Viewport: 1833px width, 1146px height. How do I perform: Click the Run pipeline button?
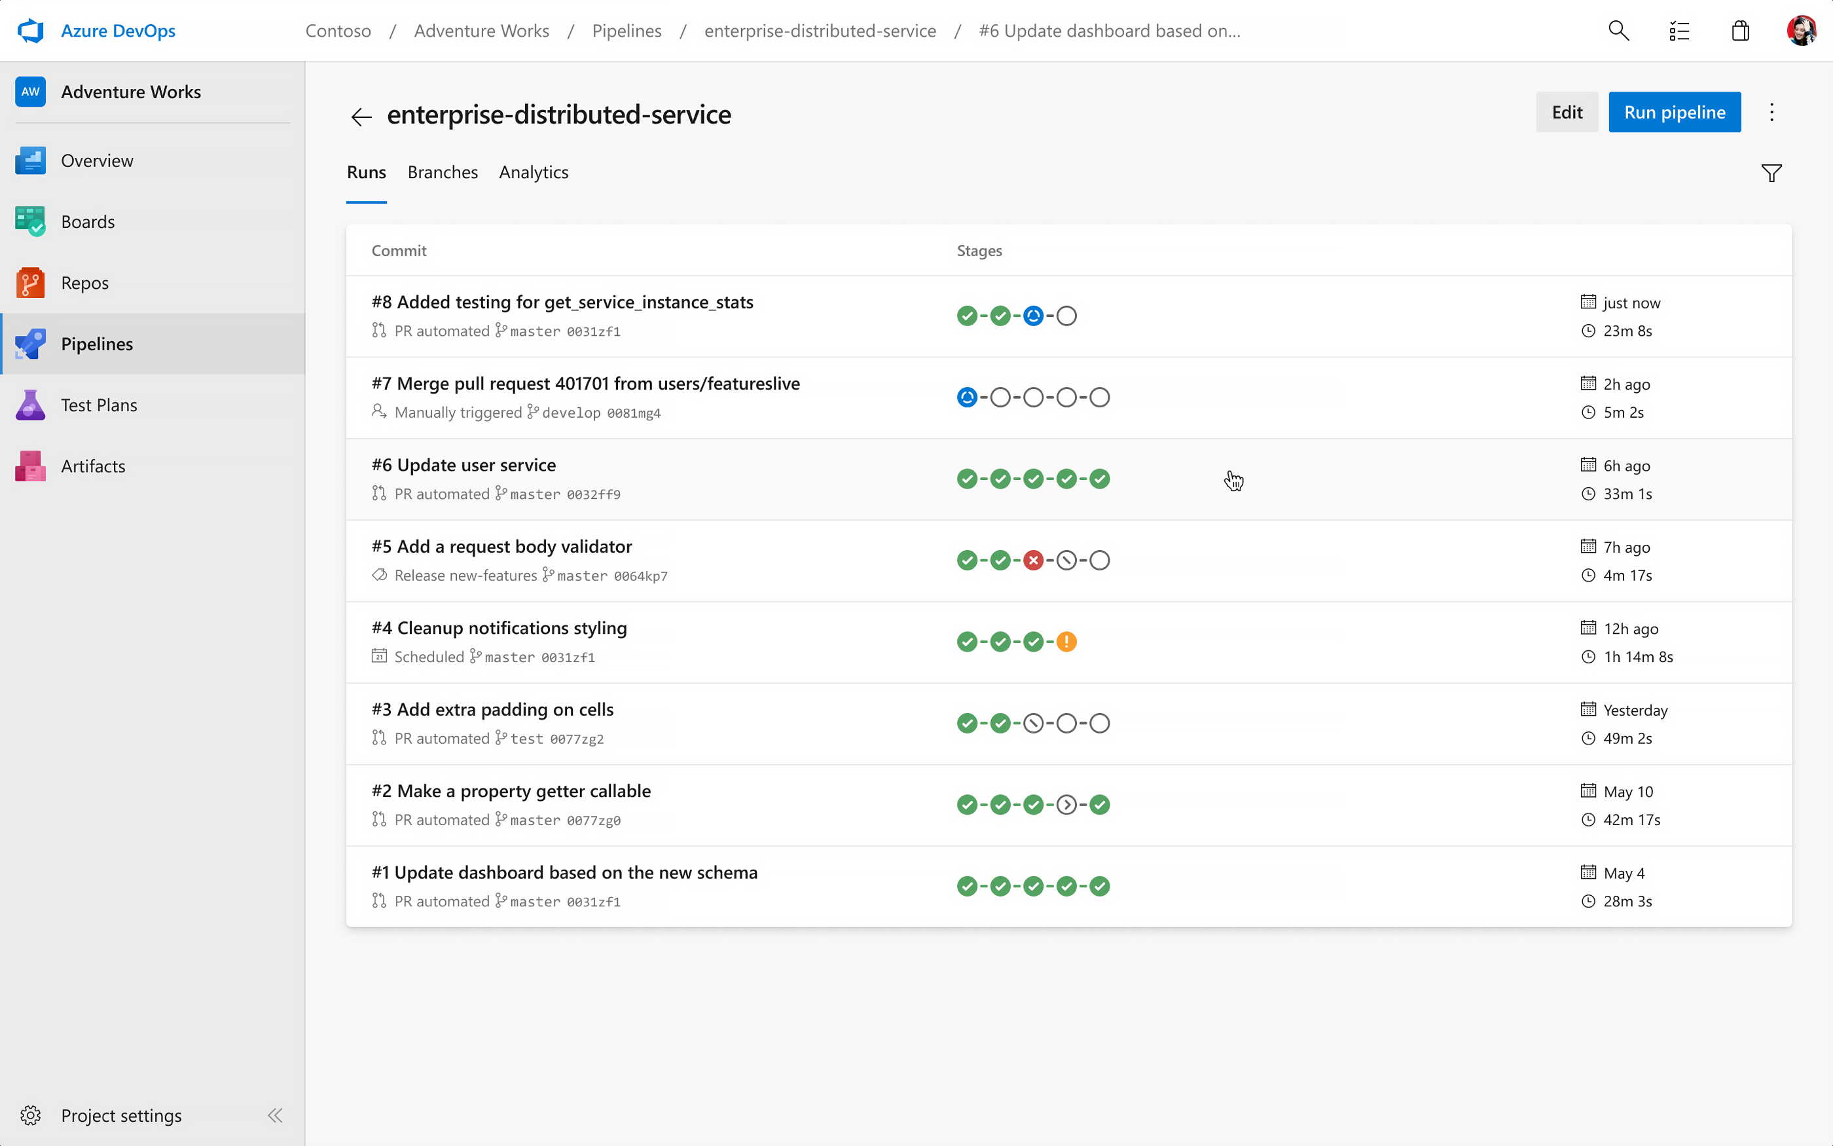[1675, 111]
